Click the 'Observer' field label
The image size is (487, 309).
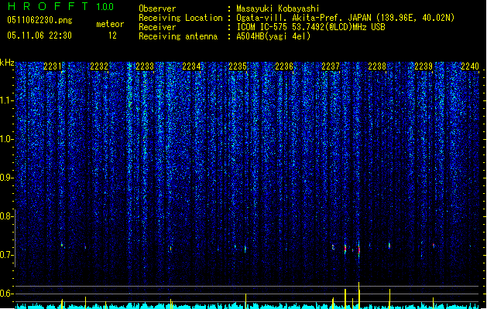[x=157, y=8]
